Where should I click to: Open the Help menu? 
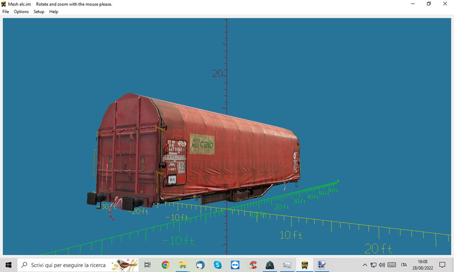click(54, 12)
